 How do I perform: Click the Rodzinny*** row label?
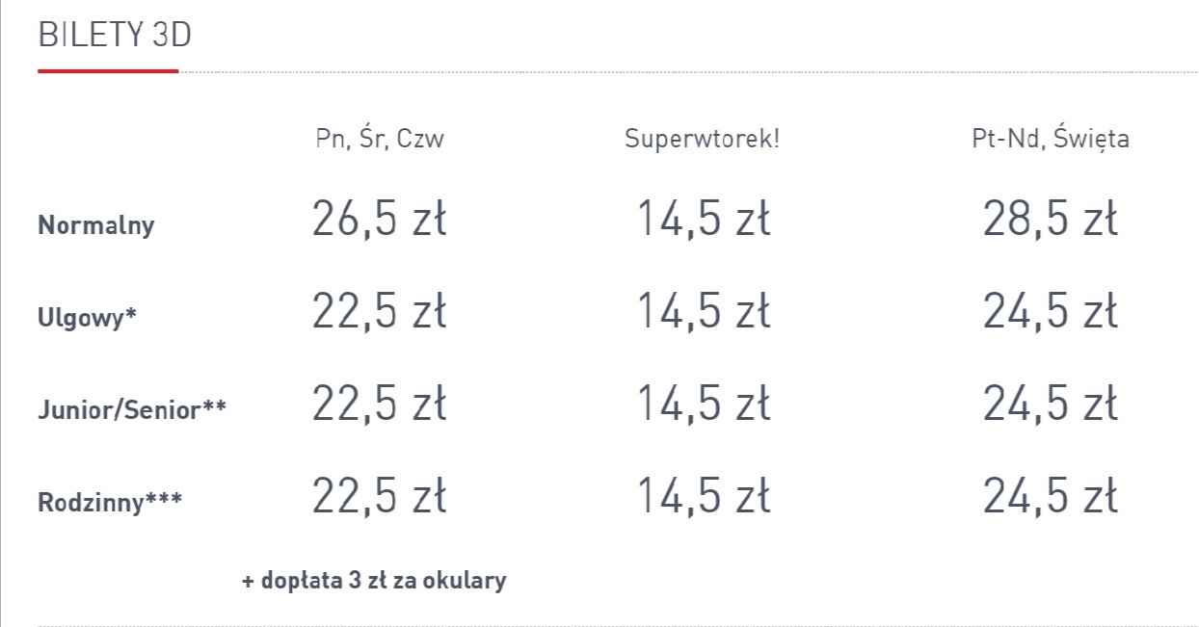coord(110,502)
